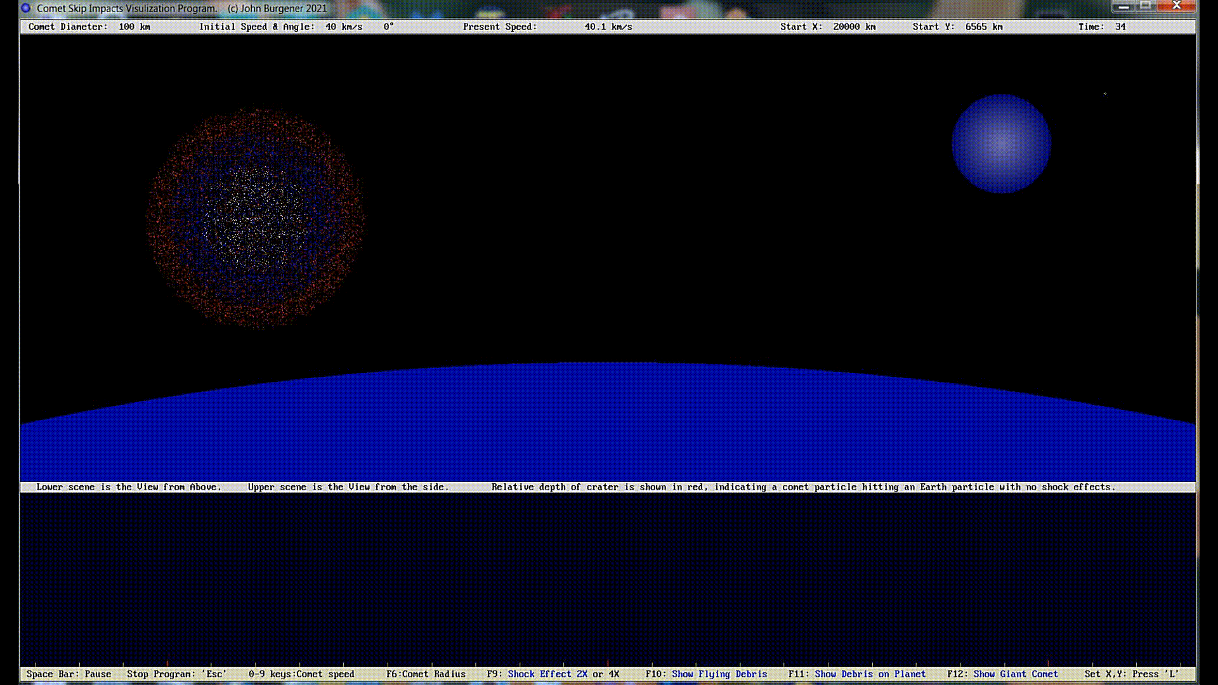
Task: Click the blue Earth surface arc
Action: pos(608,425)
